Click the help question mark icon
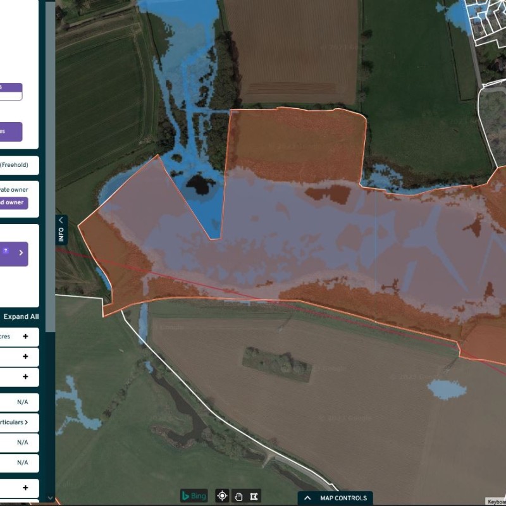Screen dimensions: 506x506 pos(6,251)
